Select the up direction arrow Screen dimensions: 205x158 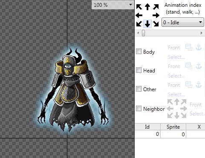point(147,7)
